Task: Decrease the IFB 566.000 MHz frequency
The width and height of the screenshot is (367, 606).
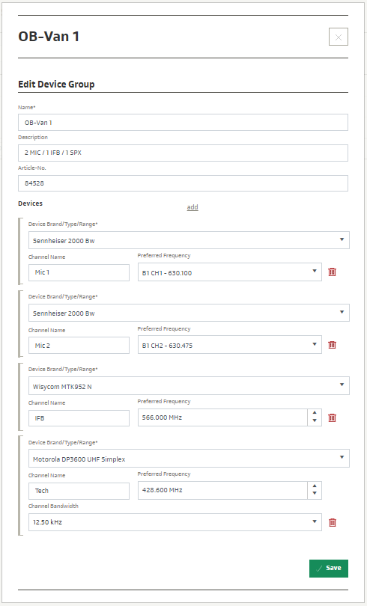Action: point(315,421)
